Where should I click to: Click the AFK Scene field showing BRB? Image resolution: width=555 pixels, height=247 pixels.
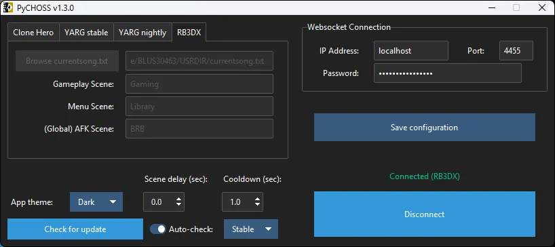pyautogui.click(x=199, y=128)
